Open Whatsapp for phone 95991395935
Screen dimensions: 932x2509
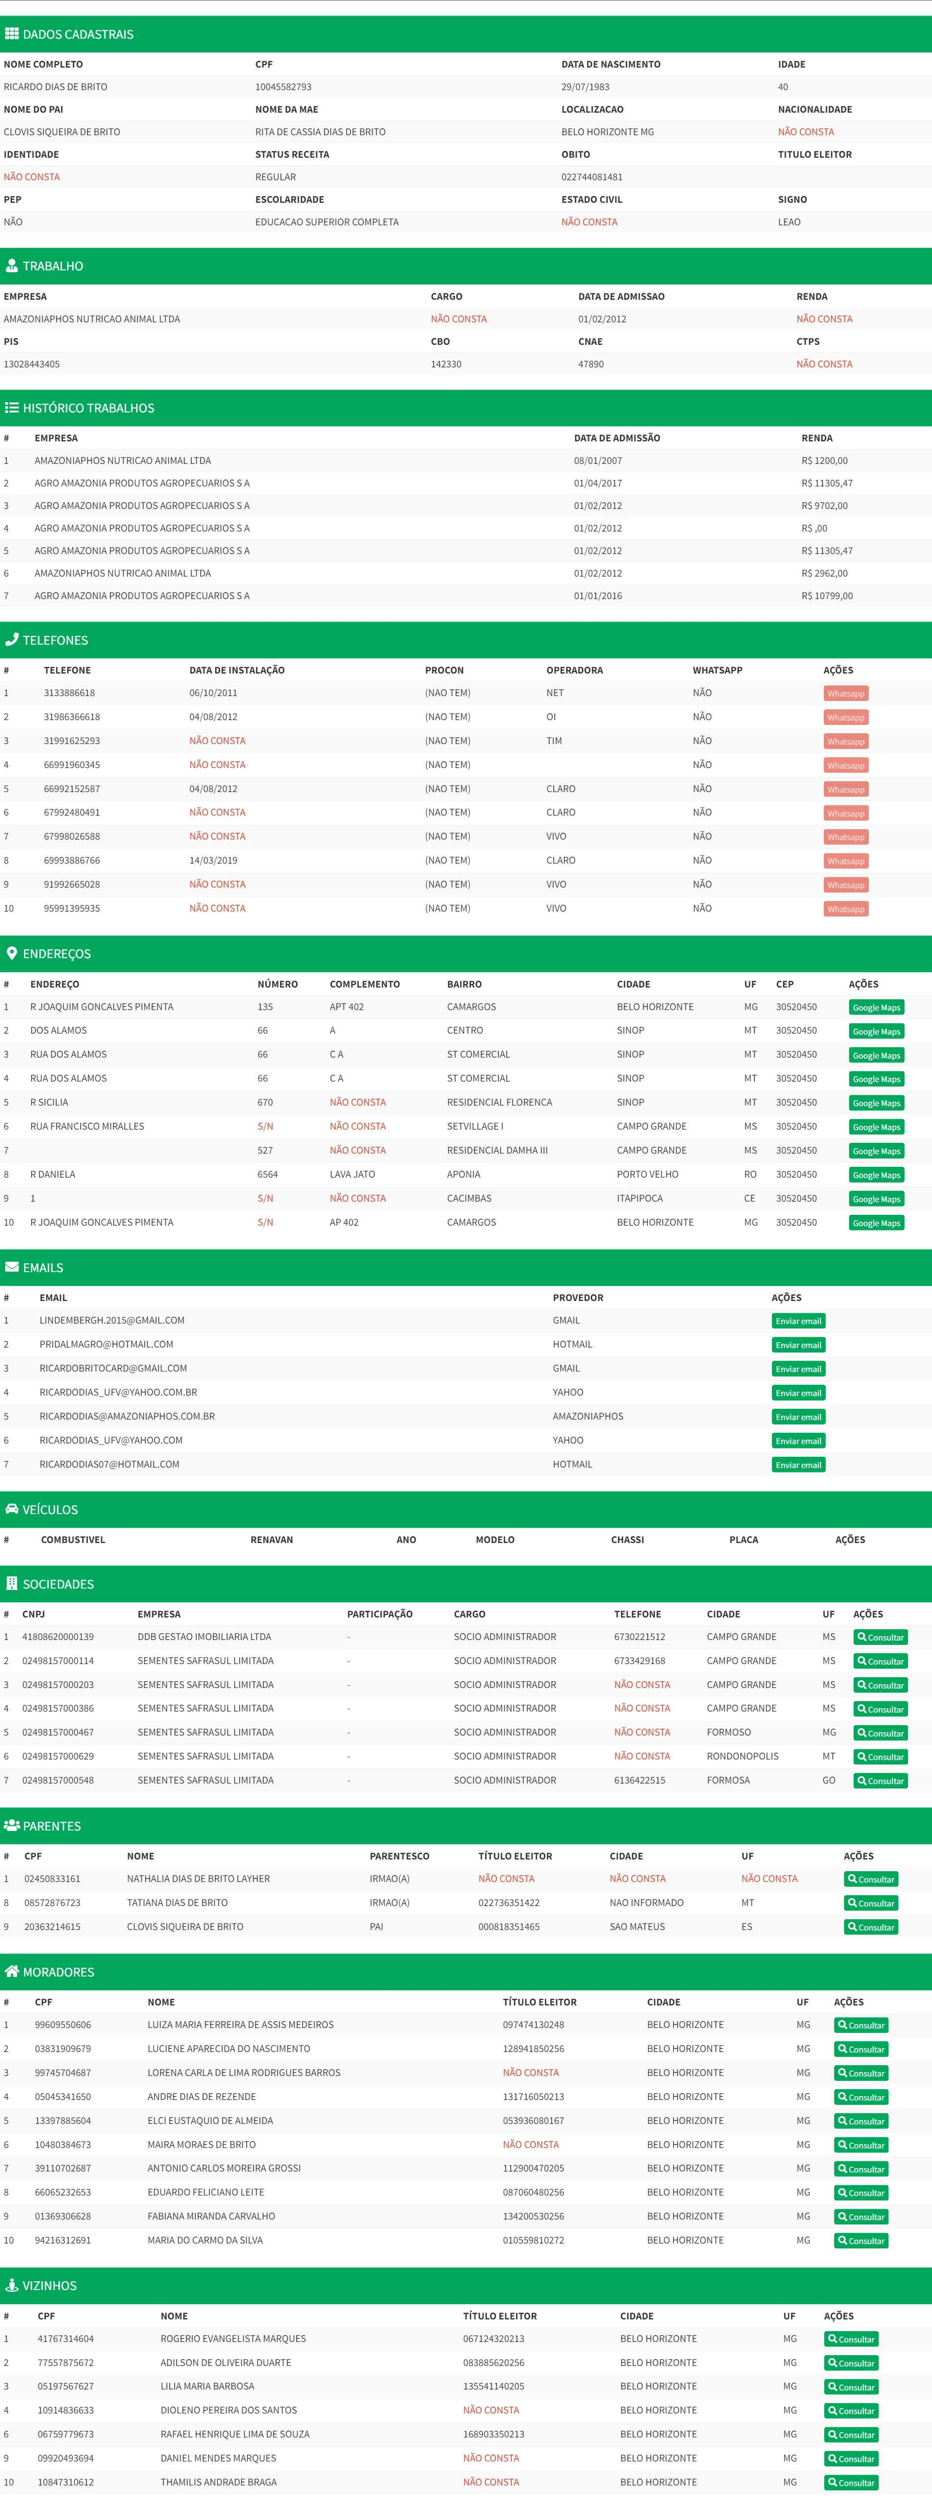point(845,909)
